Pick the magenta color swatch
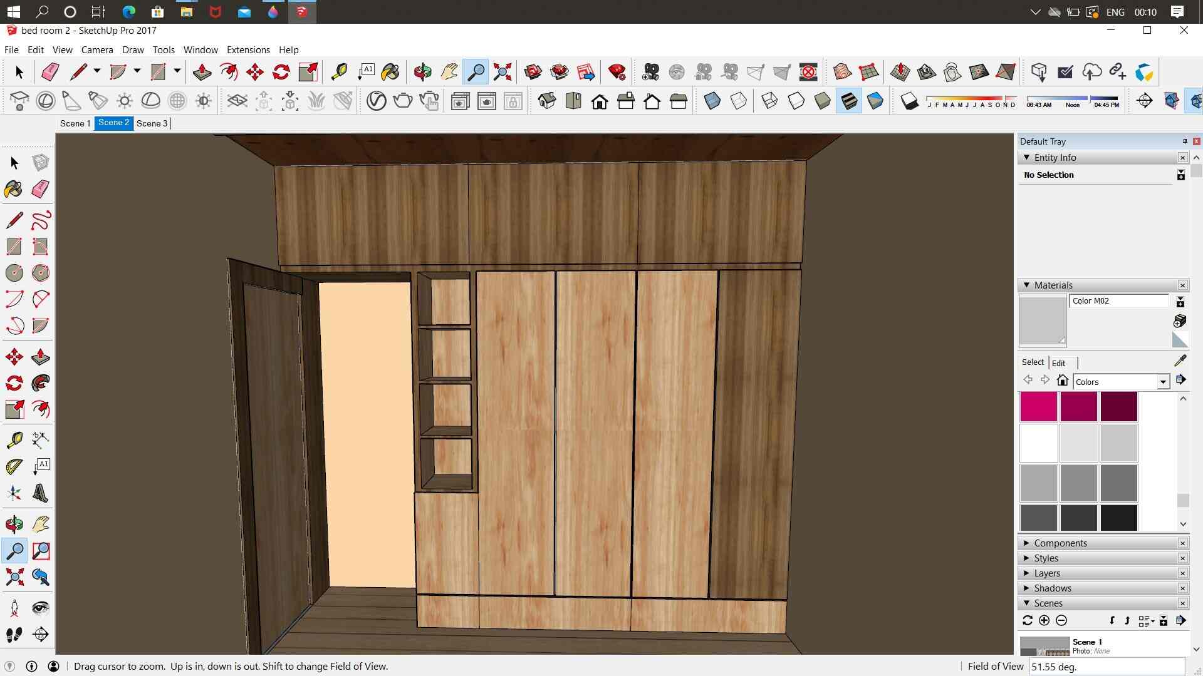Image resolution: width=1203 pixels, height=676 pixels. (1038, 407)
